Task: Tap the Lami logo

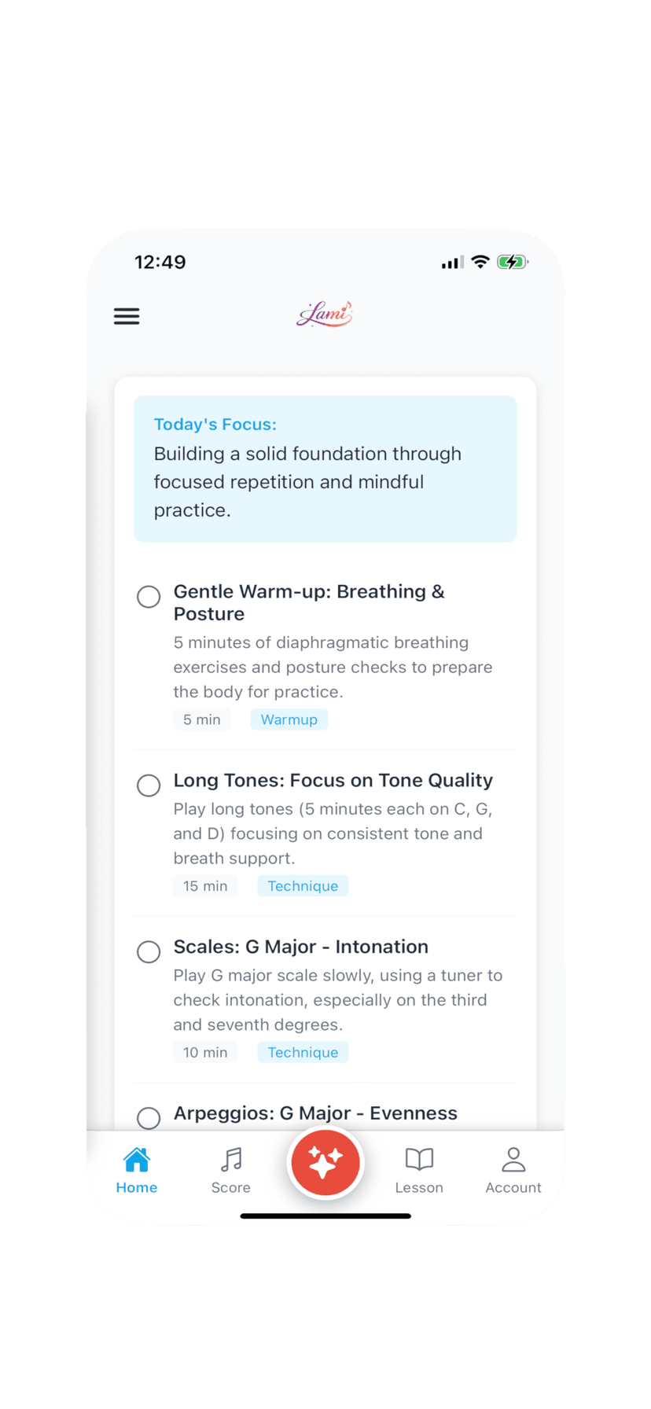Action: coord(325,315)
